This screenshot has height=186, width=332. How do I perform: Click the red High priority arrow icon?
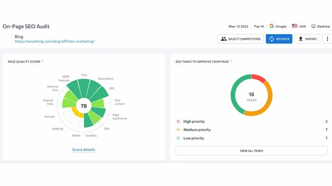click(178, 121)
